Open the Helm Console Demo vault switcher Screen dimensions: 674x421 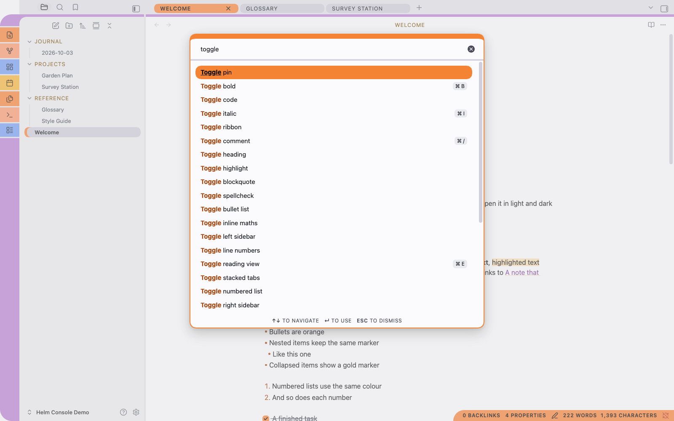58,412
